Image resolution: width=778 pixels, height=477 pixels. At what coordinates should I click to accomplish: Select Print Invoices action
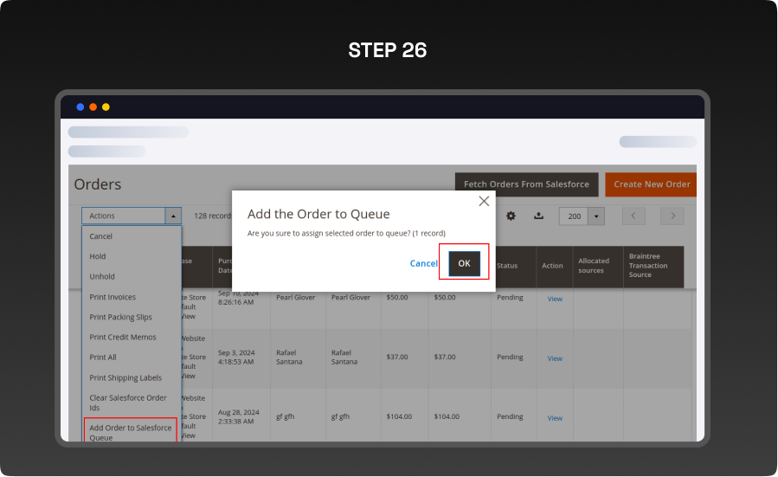[113, 297]
